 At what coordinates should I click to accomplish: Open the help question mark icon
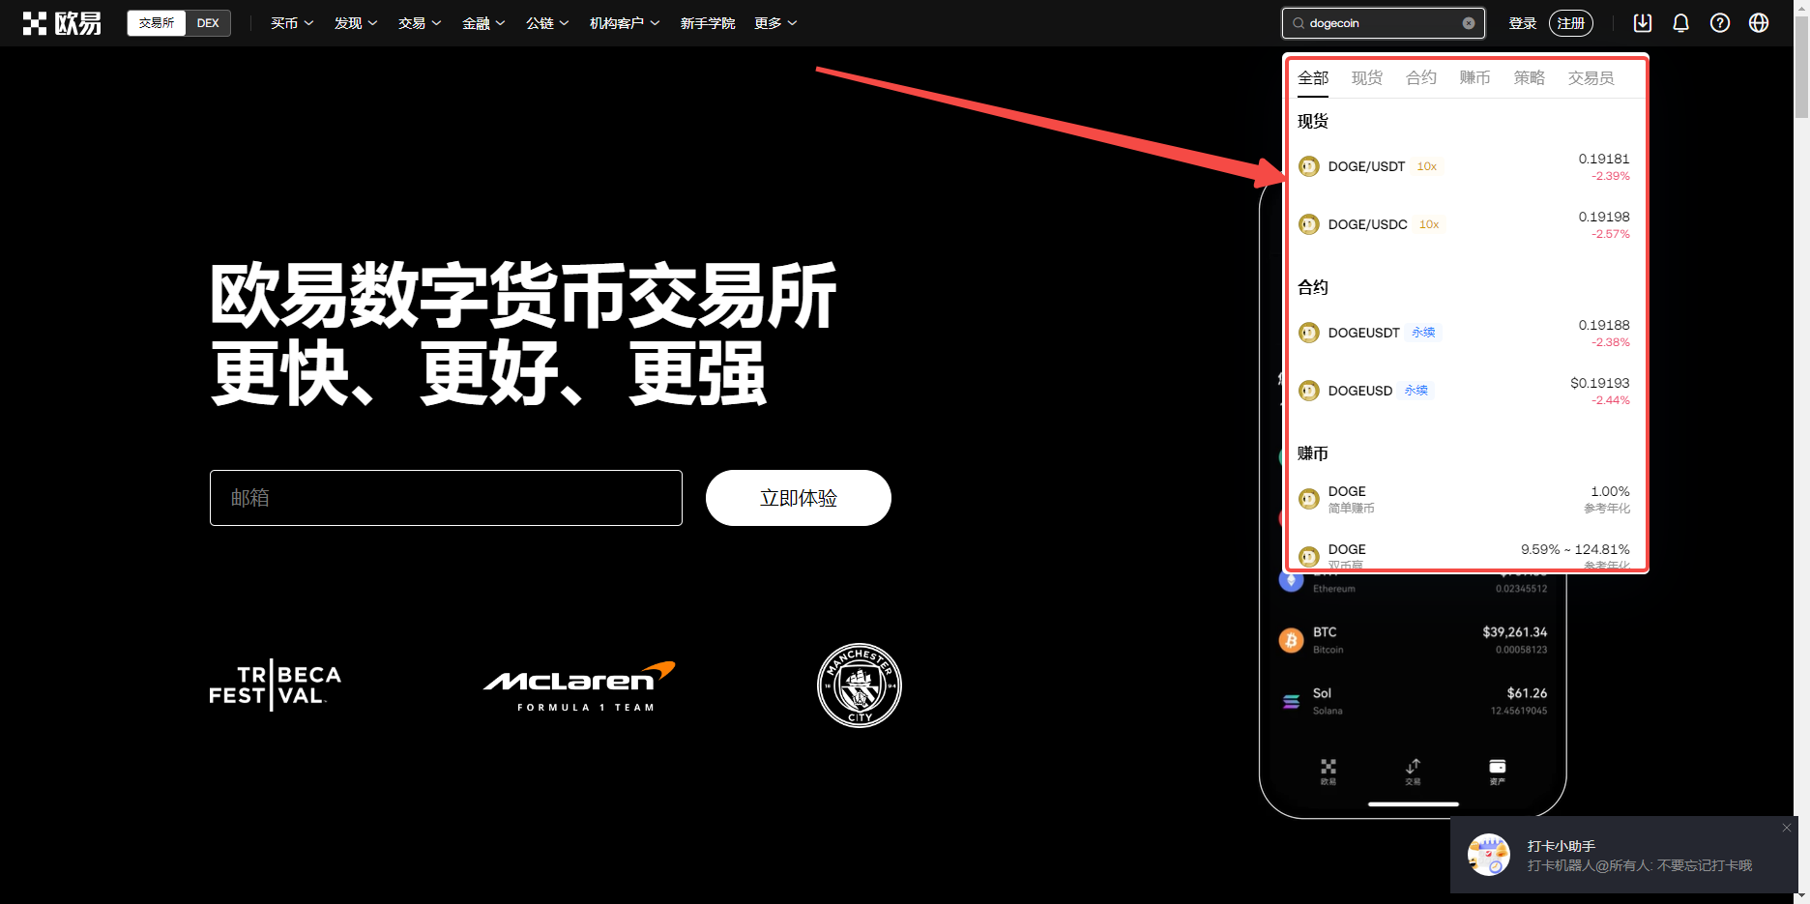1719,23
